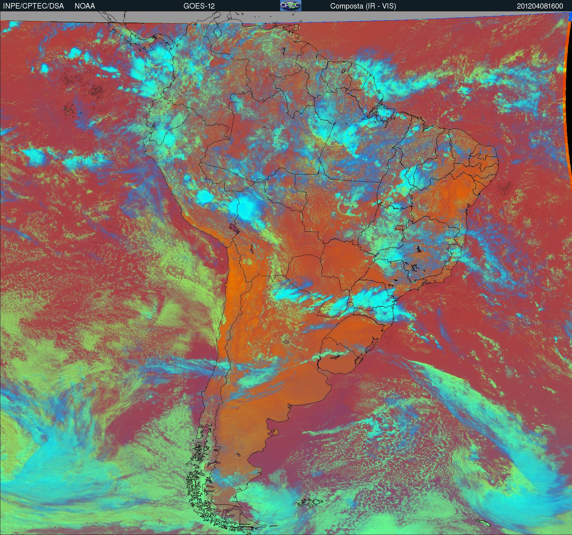Click the GOES-12 satellite label
The height and width of the screenshot is (535, 572).
(199, 6)
